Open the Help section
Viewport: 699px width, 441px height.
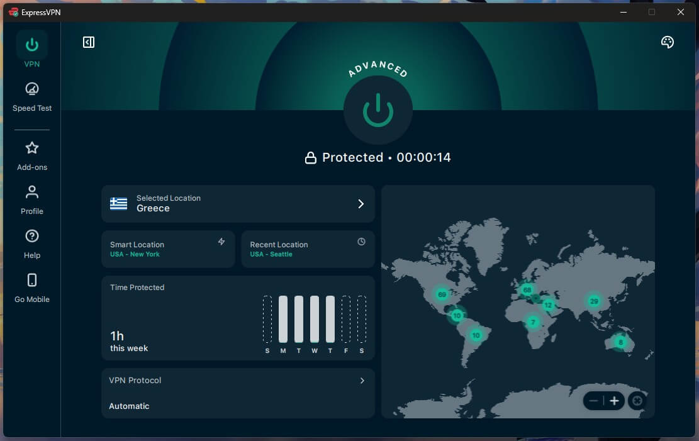31,244
